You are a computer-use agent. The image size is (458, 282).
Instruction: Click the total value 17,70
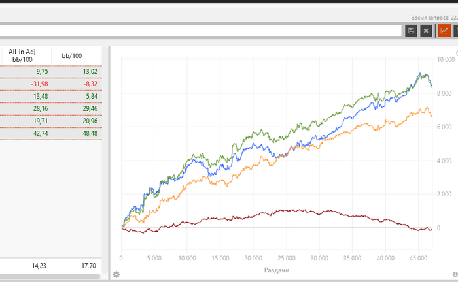(x=88, y=266)
